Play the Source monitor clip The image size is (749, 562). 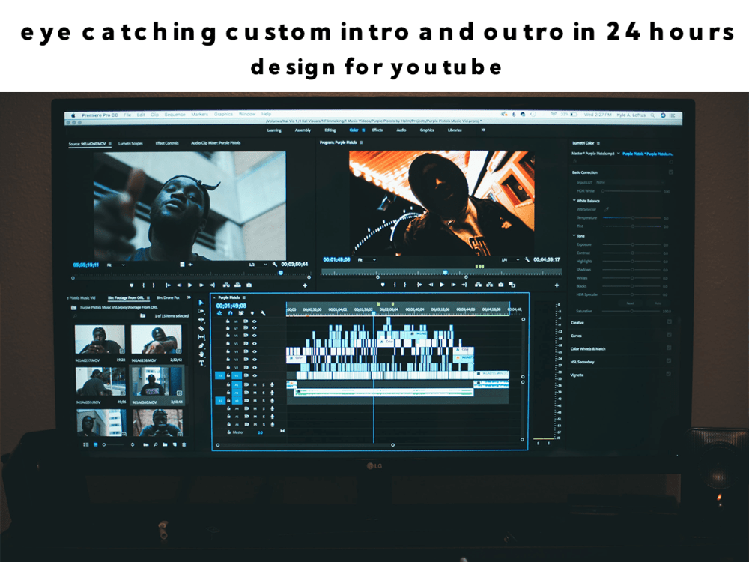coord(190,285)
